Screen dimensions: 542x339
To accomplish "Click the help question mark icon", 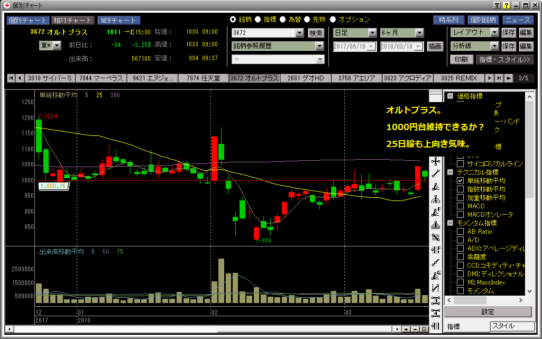I will 506,5.
